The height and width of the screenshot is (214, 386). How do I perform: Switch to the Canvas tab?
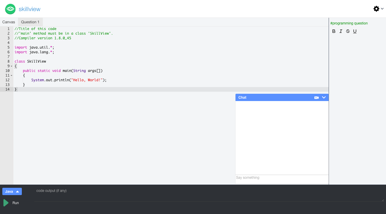(x=8, y=22)
